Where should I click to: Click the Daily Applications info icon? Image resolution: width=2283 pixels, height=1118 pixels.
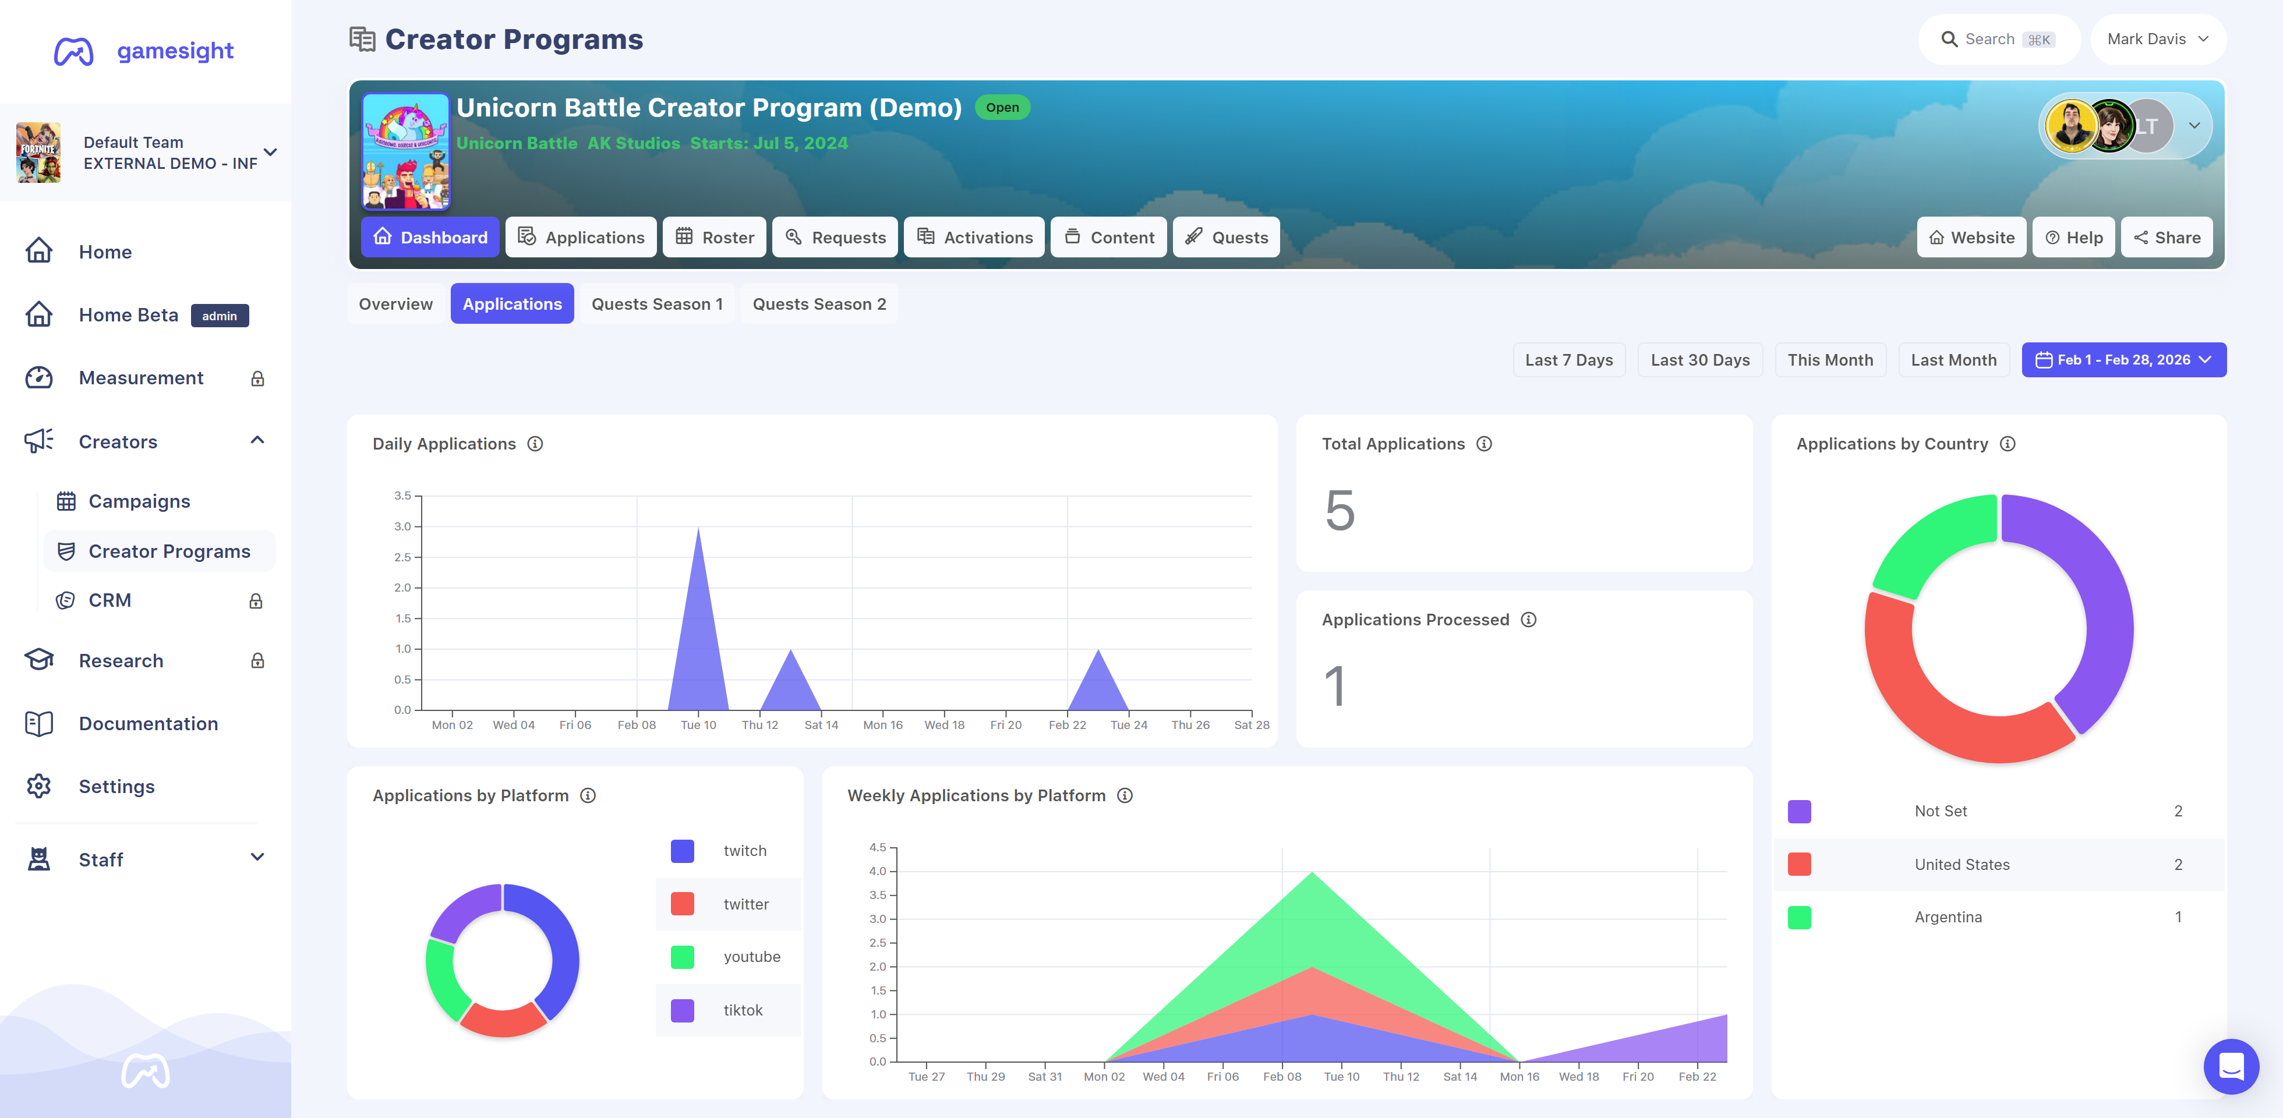[x=535, y=444]
